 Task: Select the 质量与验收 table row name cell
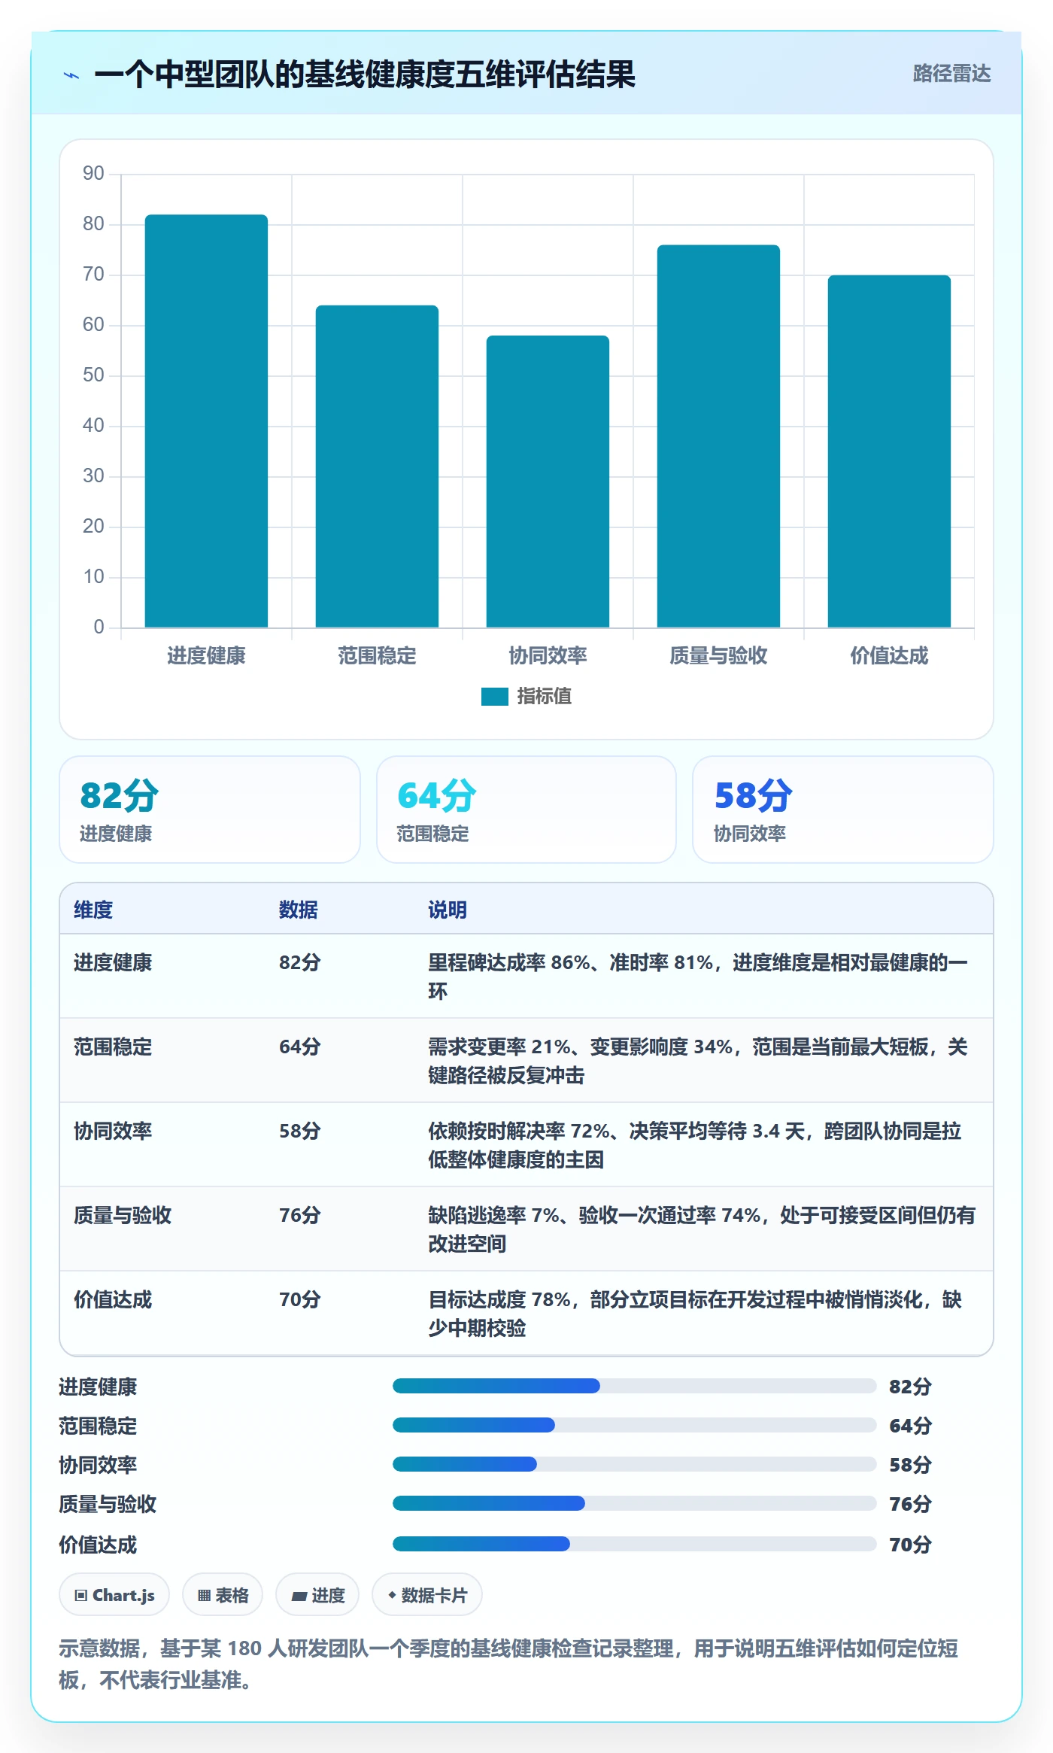(123, 1215)
